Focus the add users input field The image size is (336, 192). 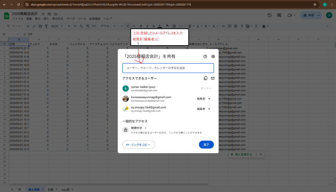pos(168,68)
